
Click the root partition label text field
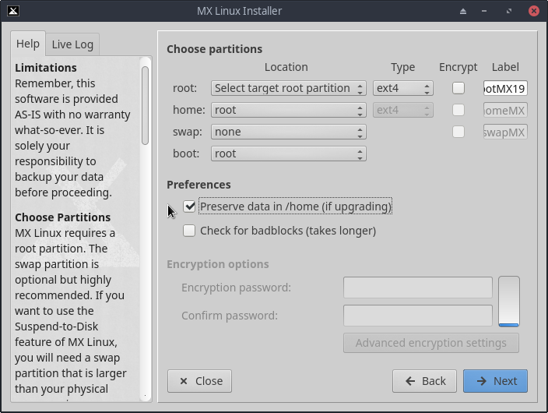(x=505, y=88)
